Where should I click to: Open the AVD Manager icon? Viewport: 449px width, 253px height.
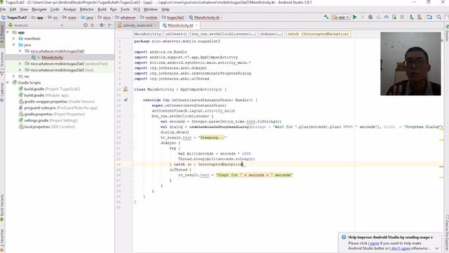coord(412,17)
